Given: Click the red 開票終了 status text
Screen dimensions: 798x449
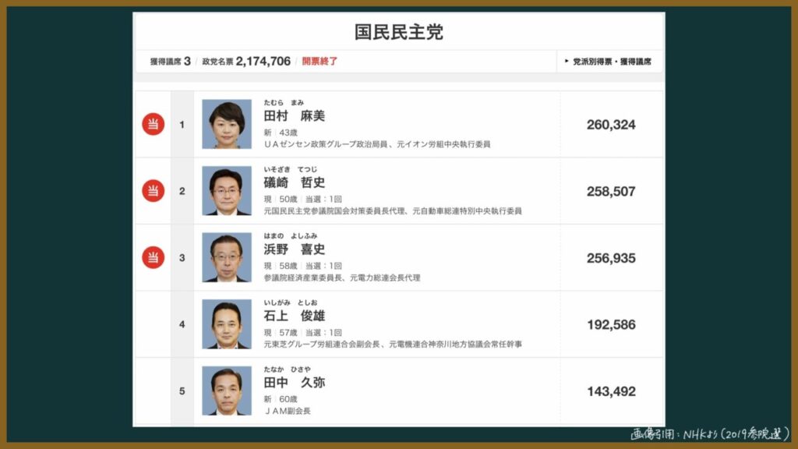Looking at the screenshot, I should pos(320,61).
